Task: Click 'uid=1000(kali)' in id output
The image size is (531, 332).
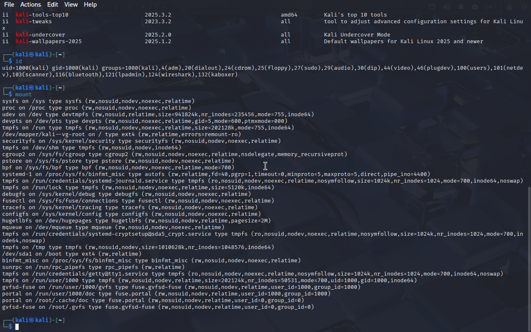Action: pos(25,68)
